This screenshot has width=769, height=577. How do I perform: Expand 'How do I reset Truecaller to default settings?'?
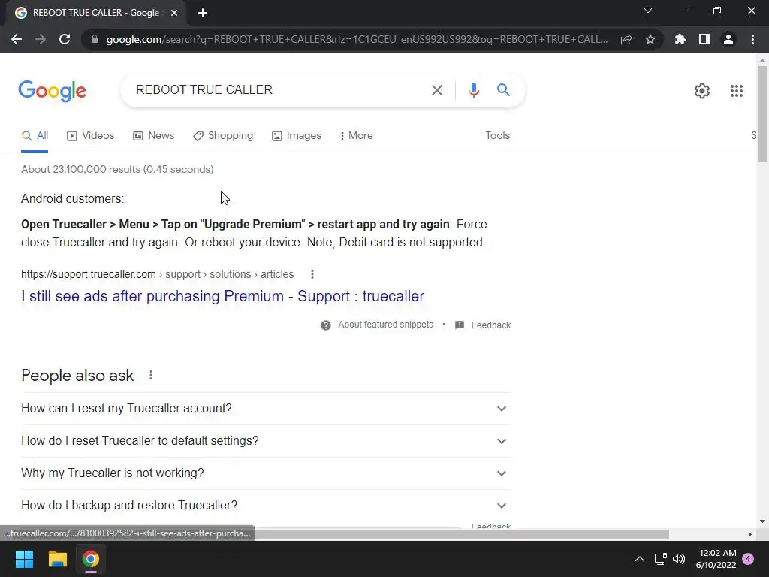pos(266,441)
